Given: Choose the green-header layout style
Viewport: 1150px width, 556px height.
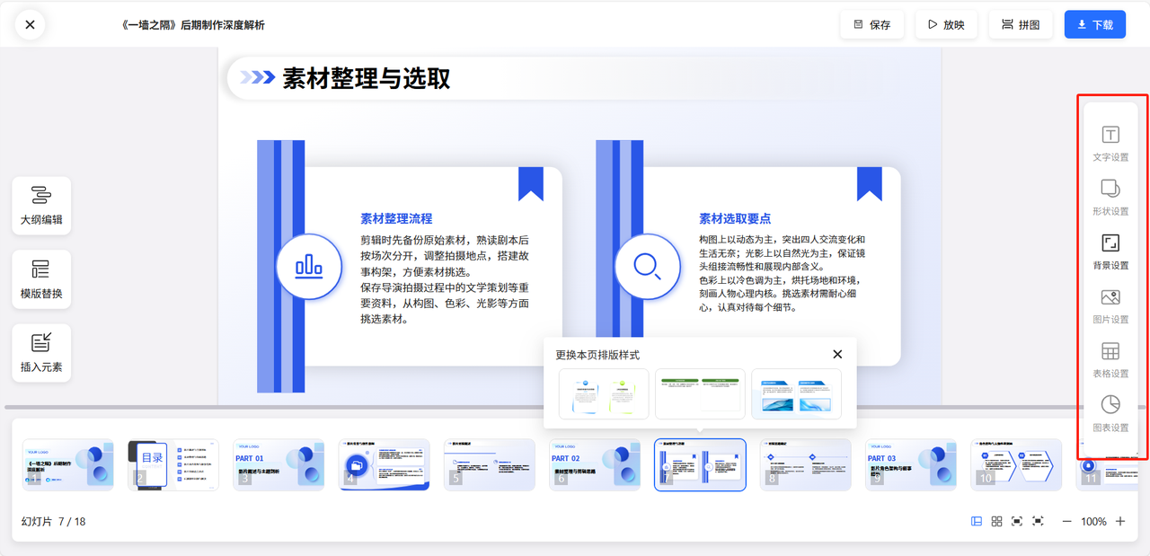Looking at the screenshot, I should tap(700, 393).
